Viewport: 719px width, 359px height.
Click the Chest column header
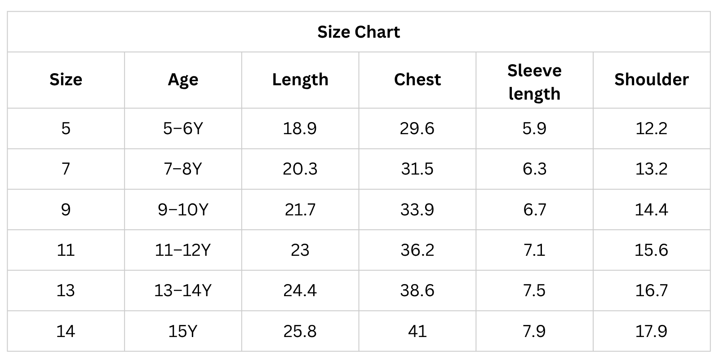417,79
